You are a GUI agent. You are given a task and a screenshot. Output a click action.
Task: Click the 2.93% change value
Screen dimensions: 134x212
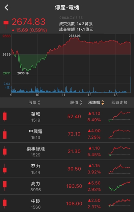(x=94, y=189)
